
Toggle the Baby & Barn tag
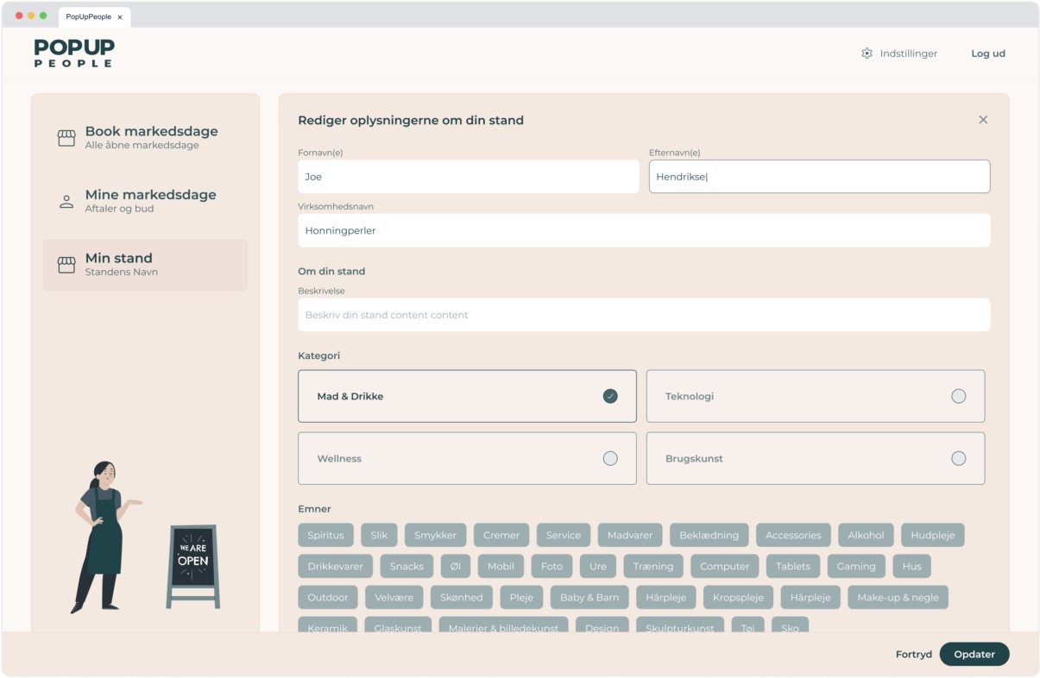coord(589,597)
